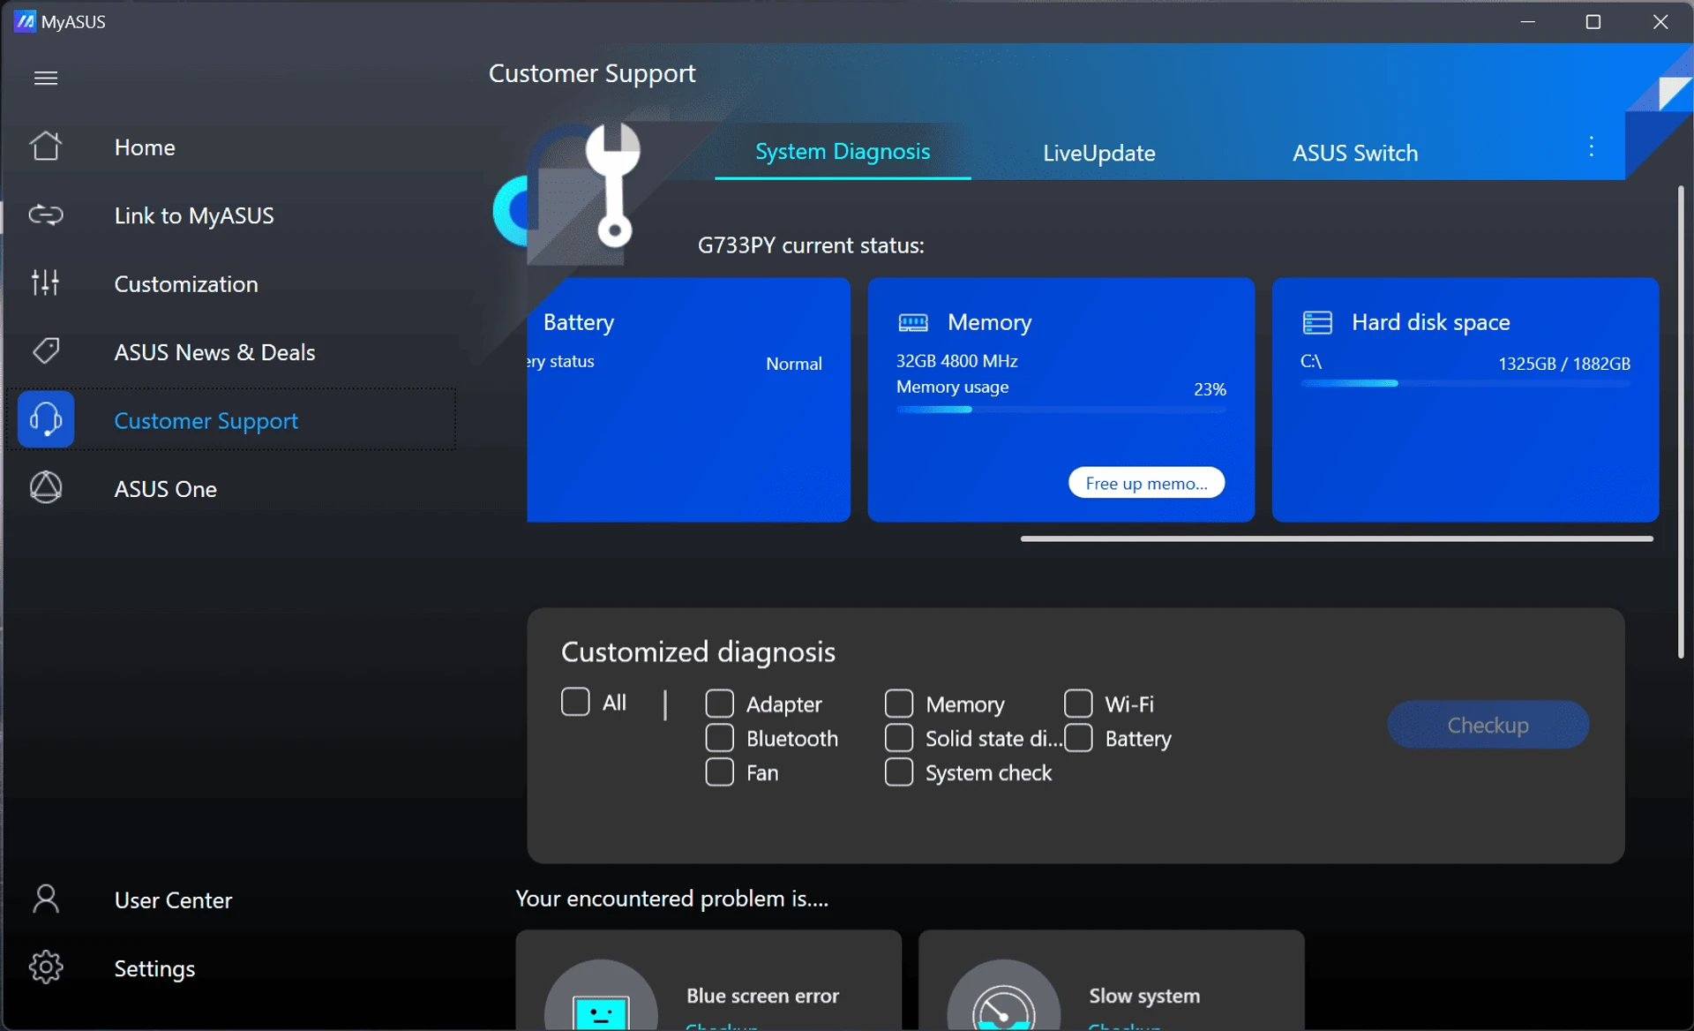Image resolution: width=1694 pixels, height=1031 pixels.
Task: Open the hamburger navigation menu
Action: pyautogui.click(x=46, y=78)
